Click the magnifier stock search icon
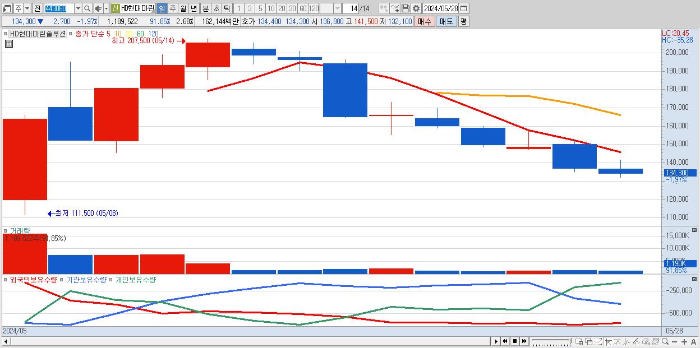The height and width of the screenshot is (348, 700). tap(87, 8)
